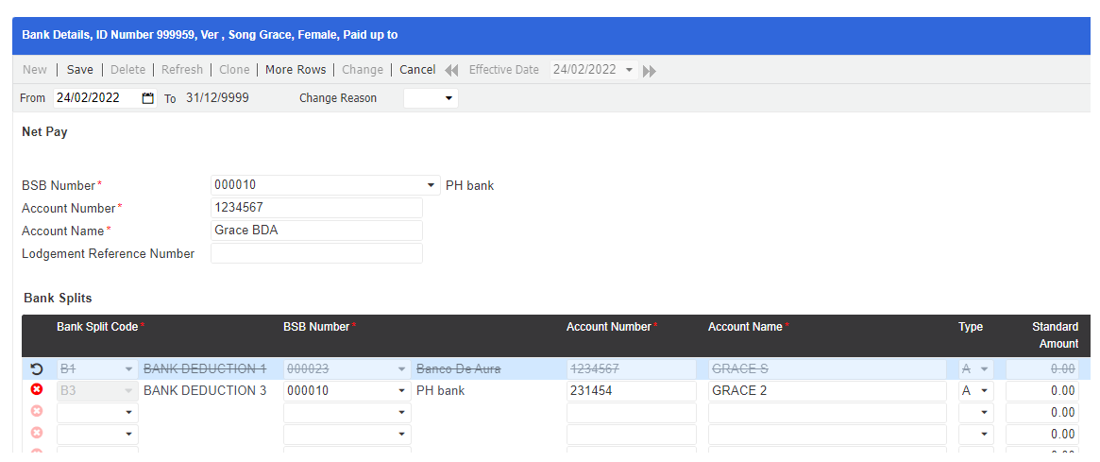This screenshot has width=1100, height=462.
Task: Click the Account Name field containing GRACE 2
Action: point(826,390)
